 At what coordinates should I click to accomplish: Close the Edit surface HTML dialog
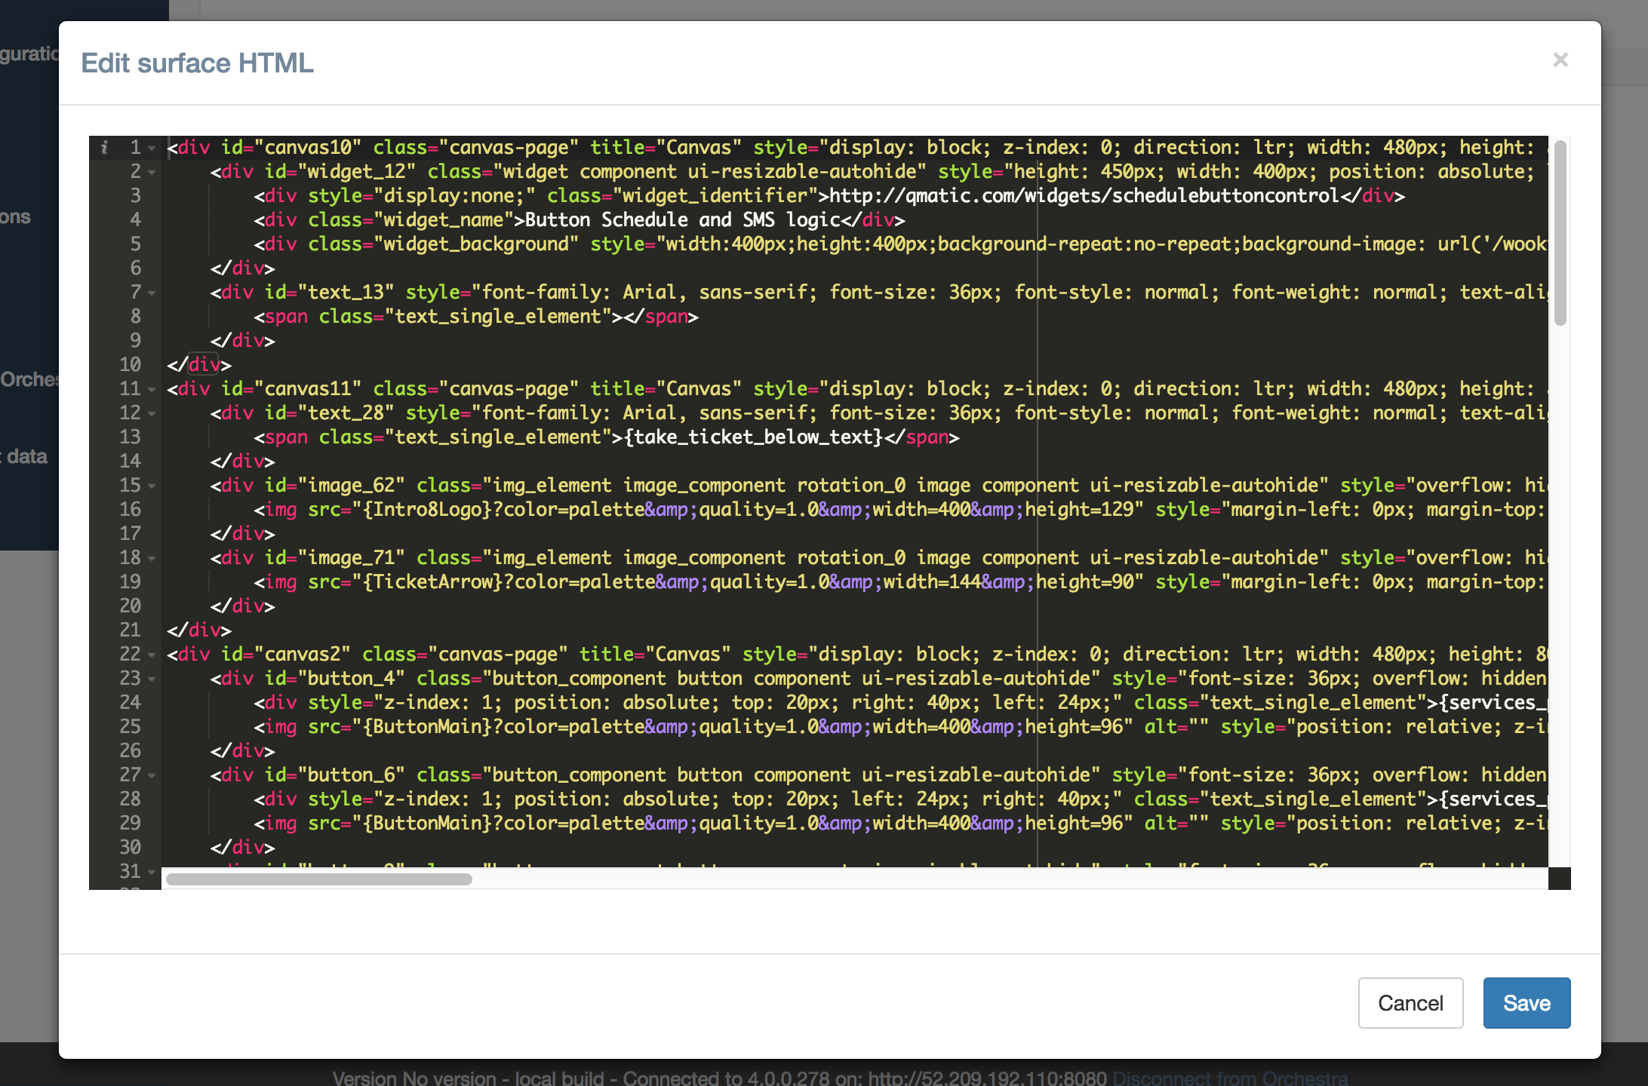[x=1560, y=60]
